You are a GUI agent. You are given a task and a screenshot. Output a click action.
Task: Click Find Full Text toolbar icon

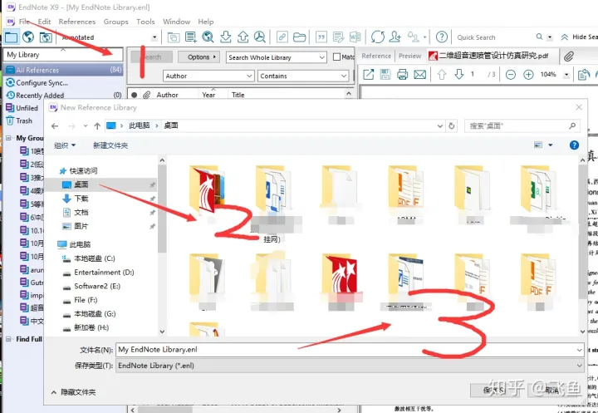(x=260, y=37)
